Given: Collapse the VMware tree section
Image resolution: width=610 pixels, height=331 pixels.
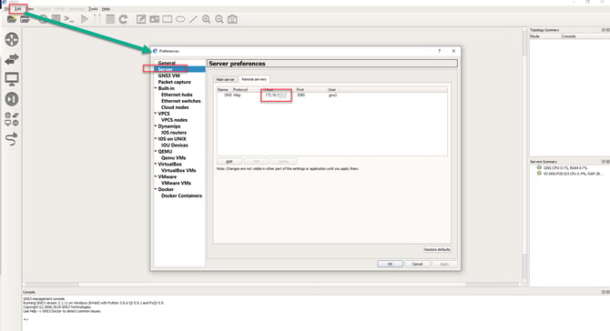Looking at the screenshot, I should click(x=156, y=176).
